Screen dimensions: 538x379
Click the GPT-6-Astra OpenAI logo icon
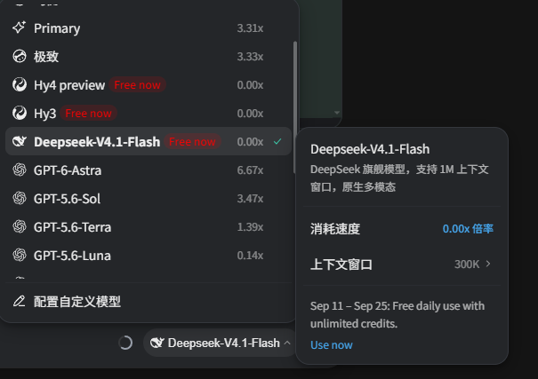pos(20,170)
